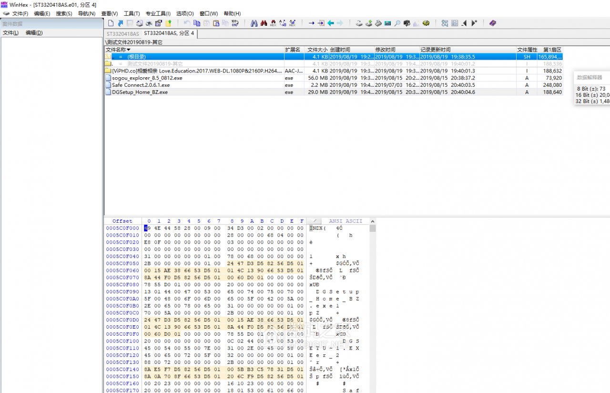Screen dimensions: 610x393
Task: Open the 帮助(H) menu
Action: coord(232,13)
